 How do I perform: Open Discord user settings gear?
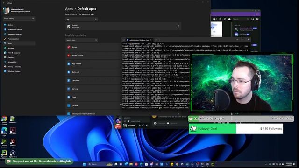point(147,126)
